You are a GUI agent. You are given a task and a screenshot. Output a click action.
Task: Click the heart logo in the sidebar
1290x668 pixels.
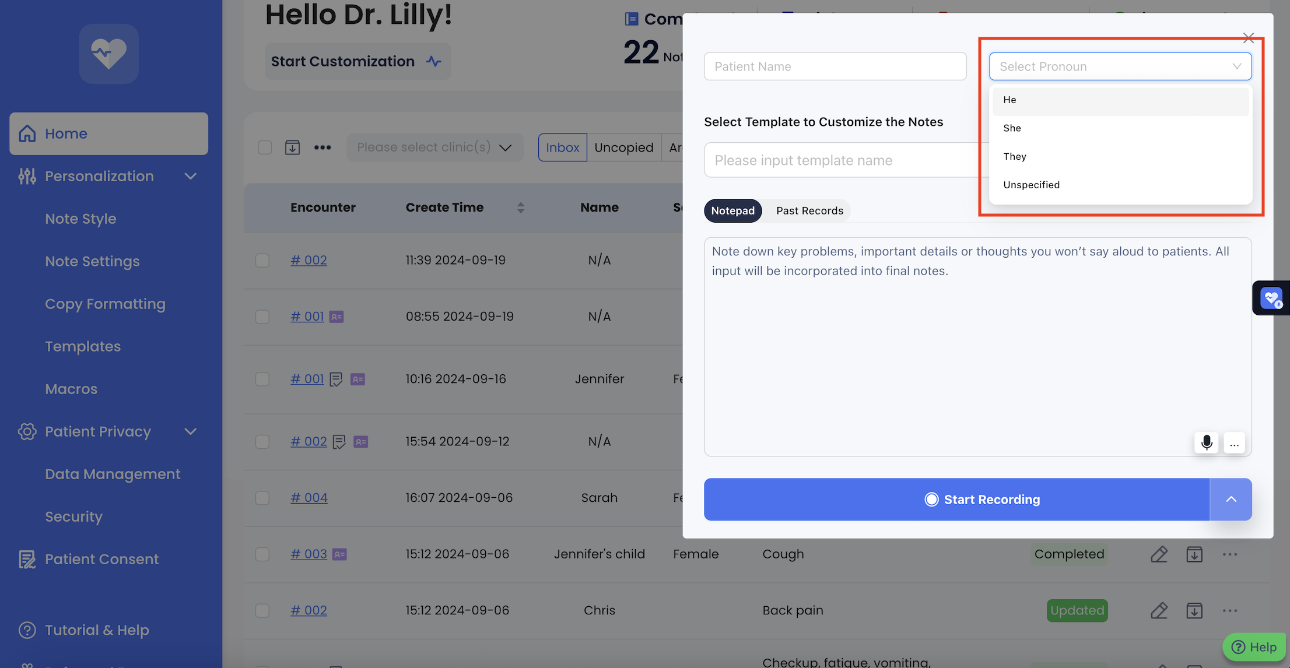coord(109,54)
